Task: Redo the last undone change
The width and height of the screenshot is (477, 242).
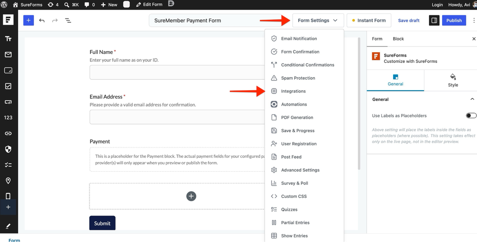Action: (x=55, y=20)
